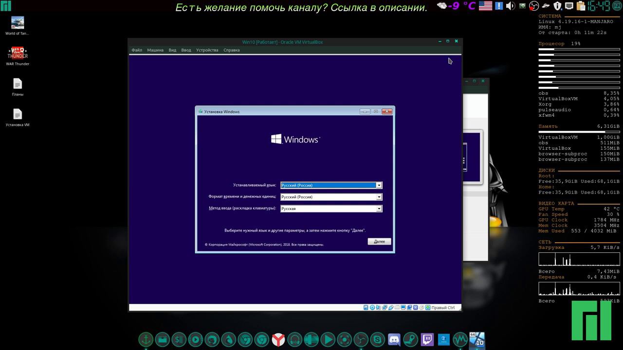623x350 pixels.
Task: Open the VirtualBox Win10 icon in the dock
Action: point(477,339)
